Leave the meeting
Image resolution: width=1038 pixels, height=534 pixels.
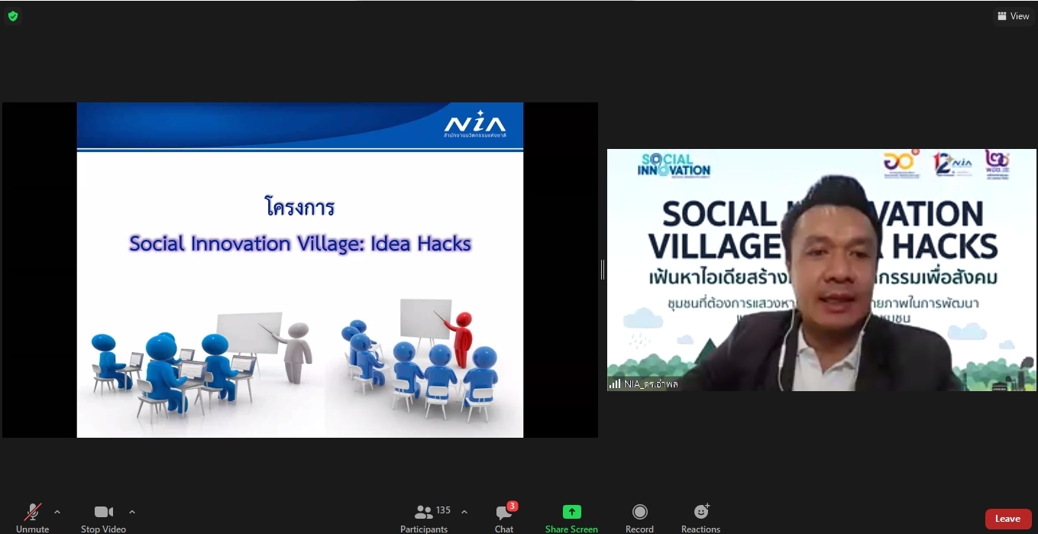coord(1007,519)
